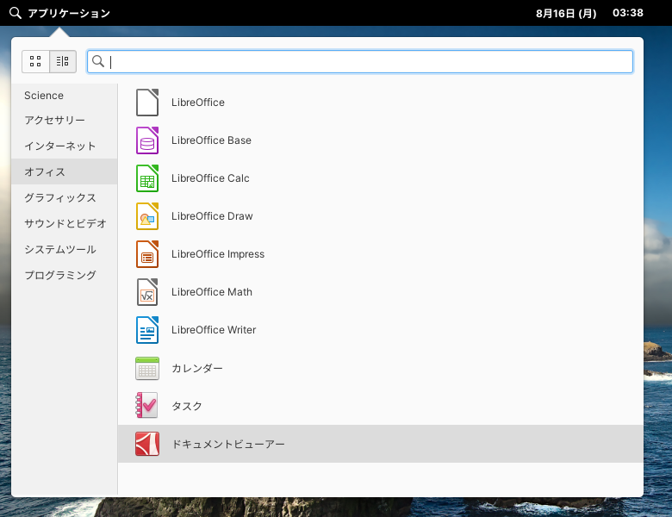Click the 03:38 clock in panel

(x=628, y=13)
